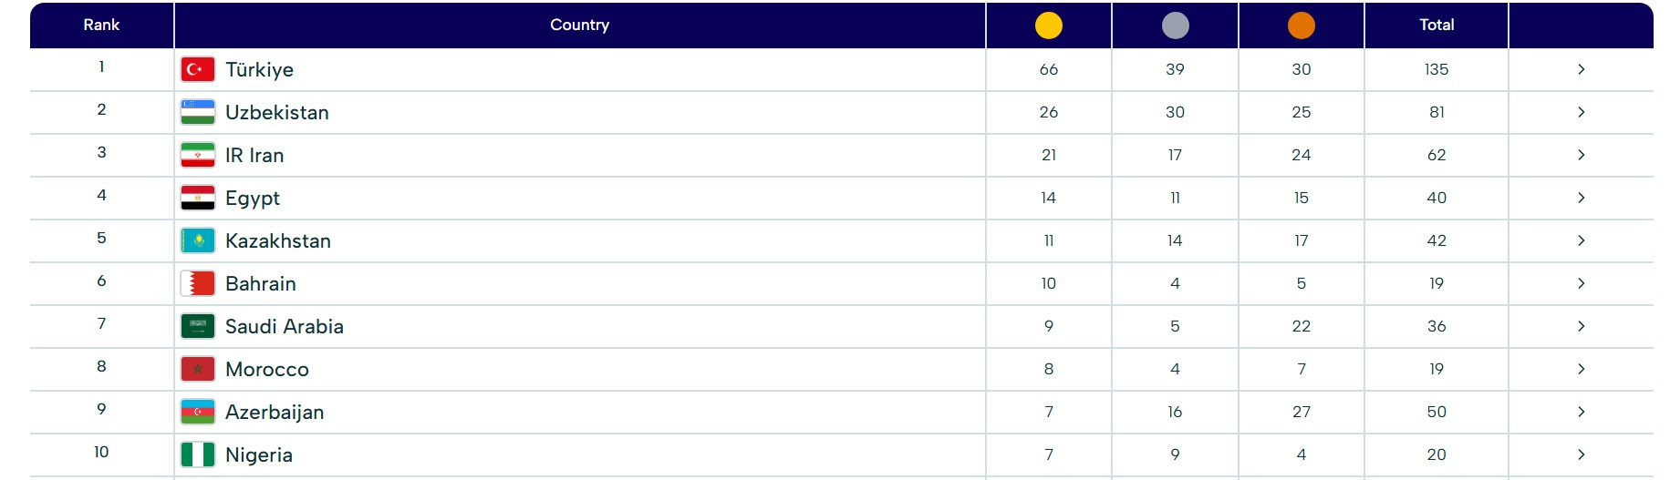This screenshot has width=1670, height=480.
Task: Click the bronze medal column header
Action: (1301, 26)
